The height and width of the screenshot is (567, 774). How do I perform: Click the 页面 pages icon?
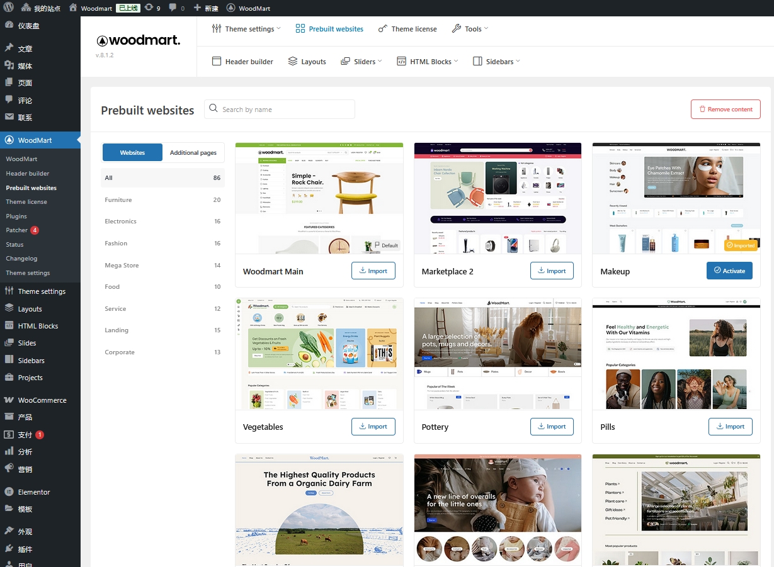pos(9,82)
